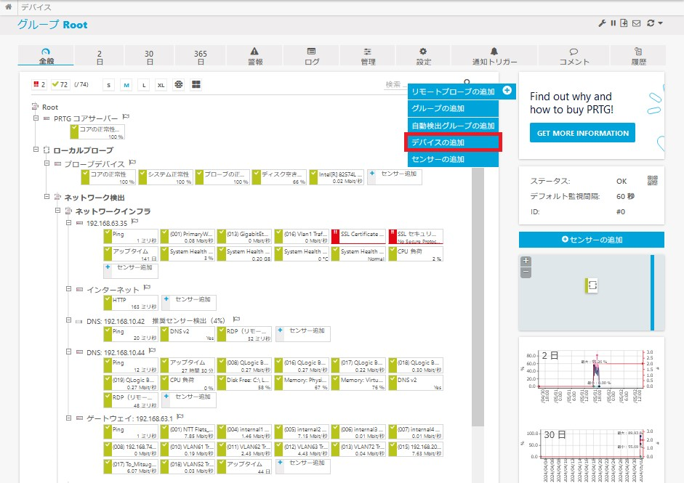This screenshot has height=483, width=684.
Task: Collapse the ネットワーク検出 group
Action: 47,197
